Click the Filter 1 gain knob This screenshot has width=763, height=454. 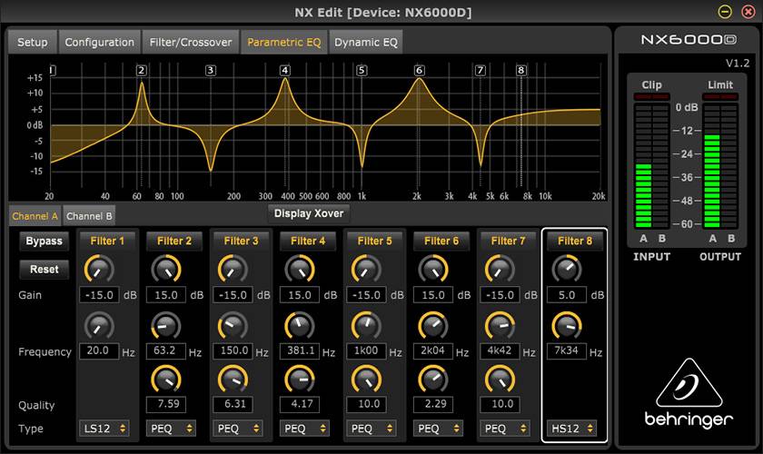99,269
